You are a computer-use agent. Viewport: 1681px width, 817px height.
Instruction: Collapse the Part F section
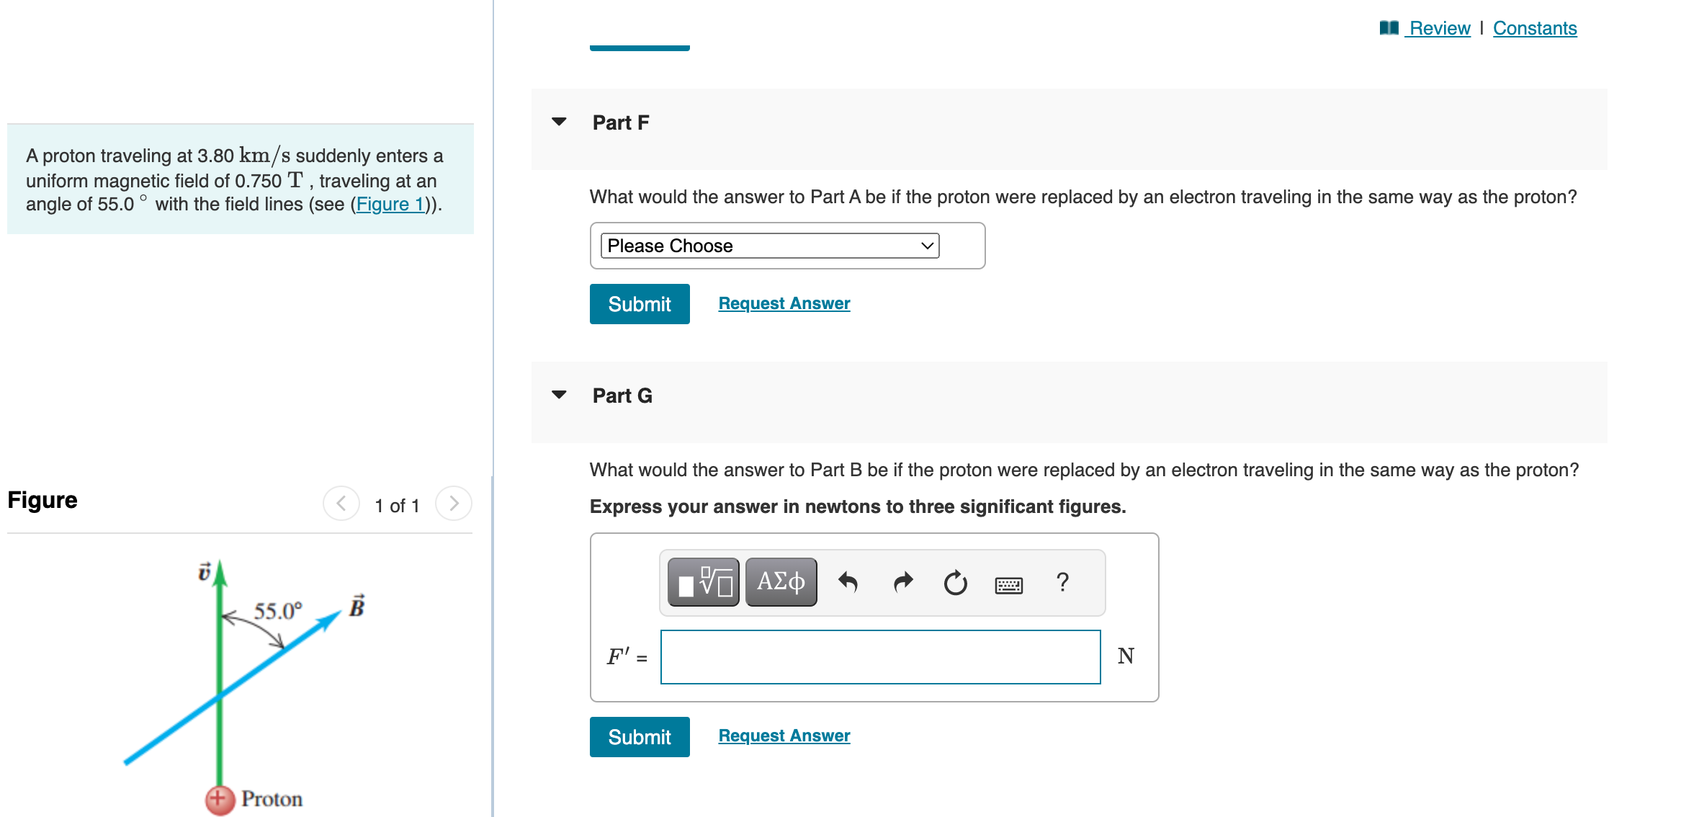[559, 122]
